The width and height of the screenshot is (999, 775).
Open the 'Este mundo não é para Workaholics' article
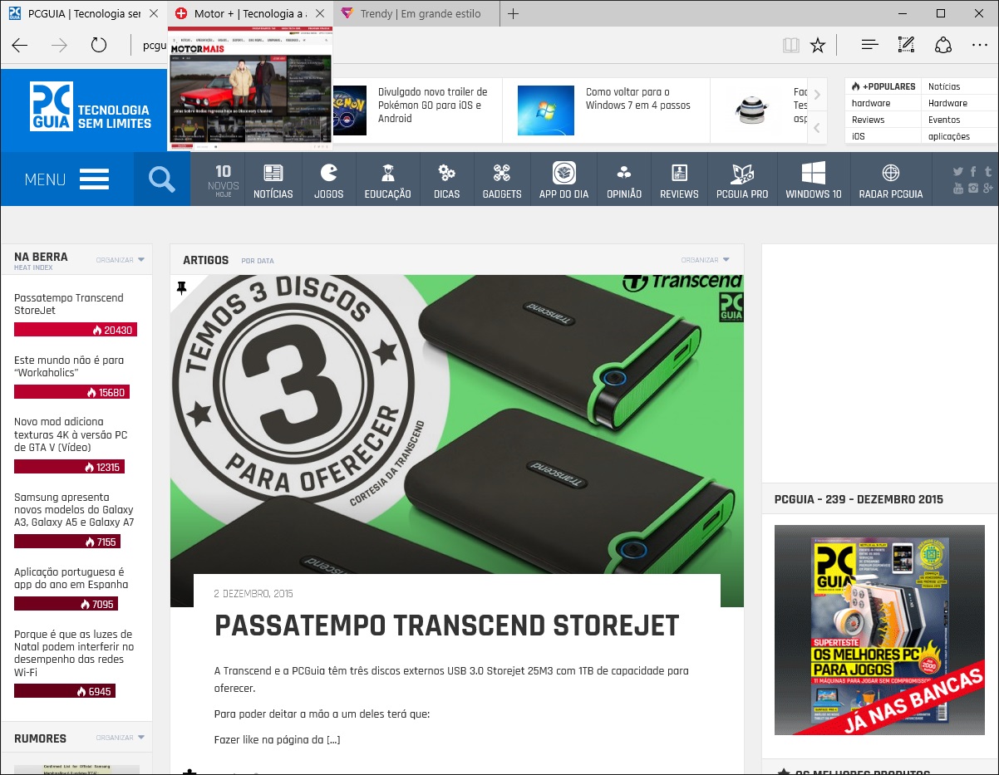tap(69, 366)
